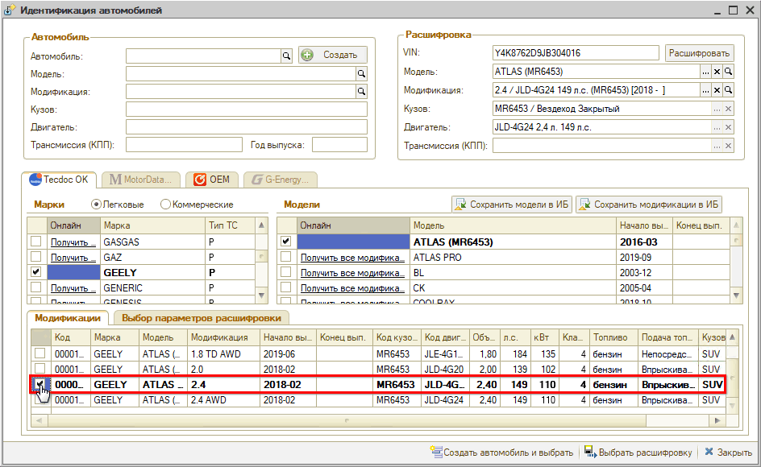This screenshot has width=761, height=467.
Task: Click the magnifier next to ATLAS (MR6453)
Action: [x=728, y=72]
